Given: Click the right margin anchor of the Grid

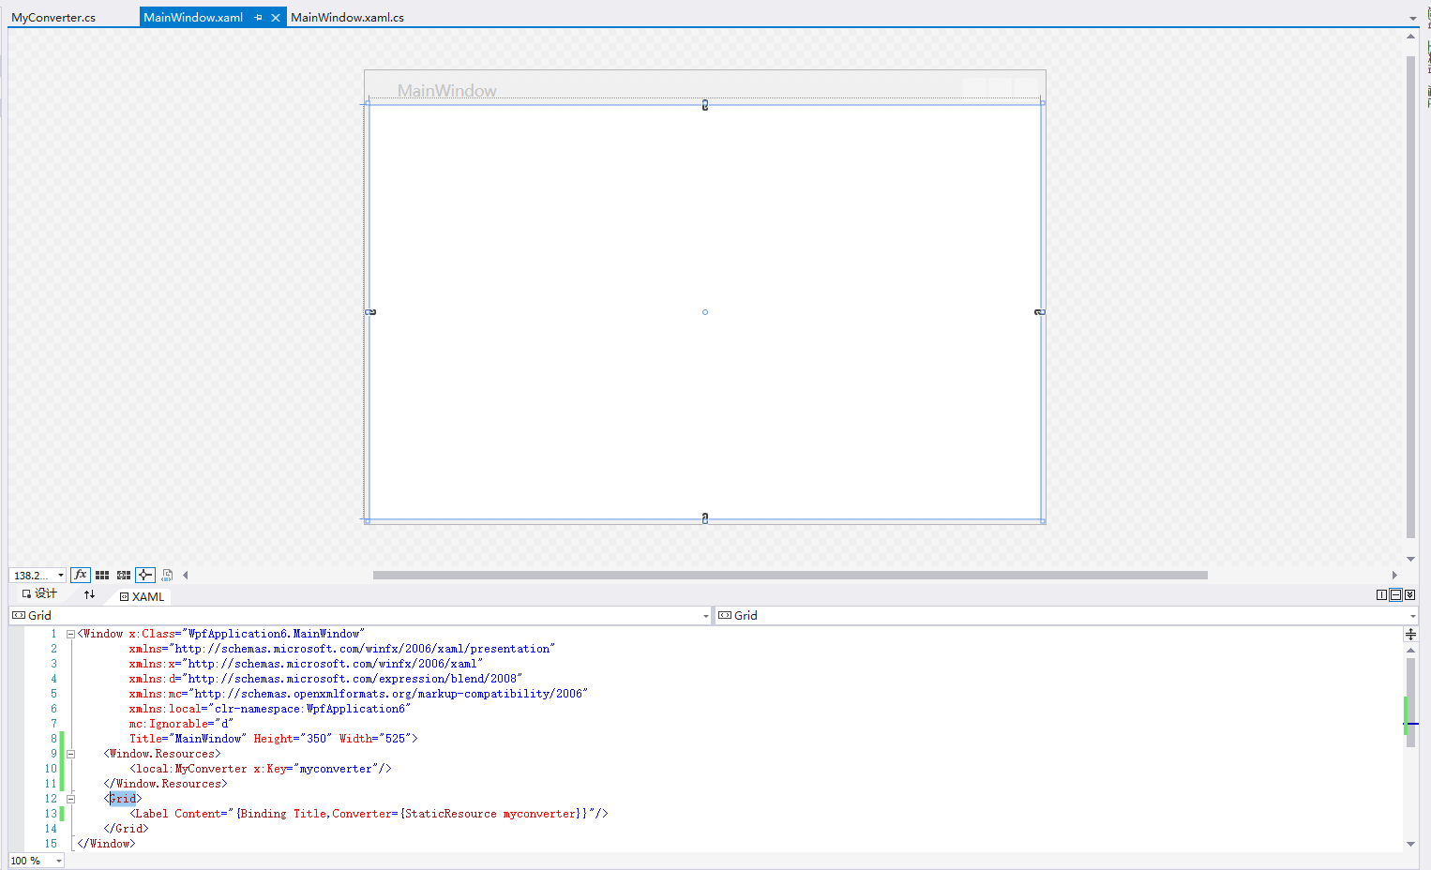Looking at the screenshot, I should 1039,311.
